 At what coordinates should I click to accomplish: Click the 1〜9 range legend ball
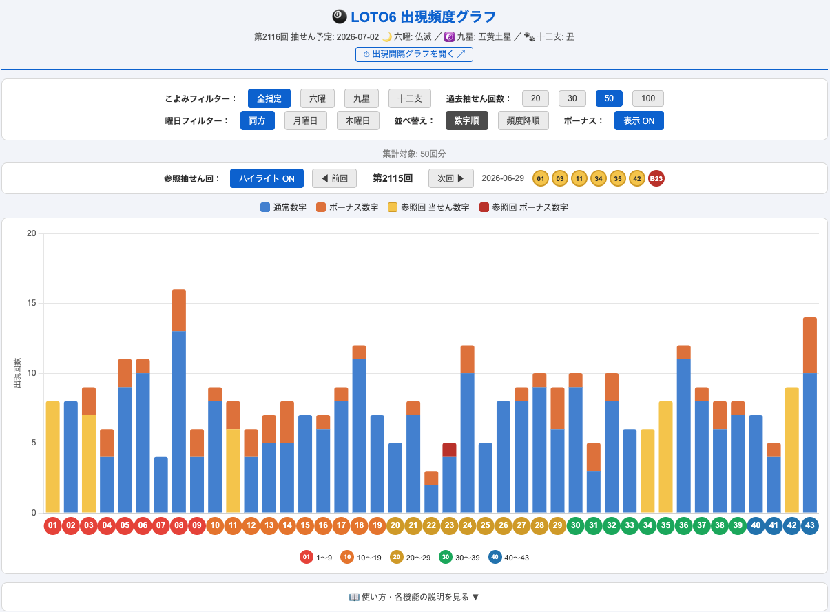click(x=307, y=557)
